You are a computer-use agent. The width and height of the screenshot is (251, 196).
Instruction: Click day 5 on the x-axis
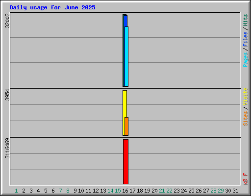coord(46,191)
